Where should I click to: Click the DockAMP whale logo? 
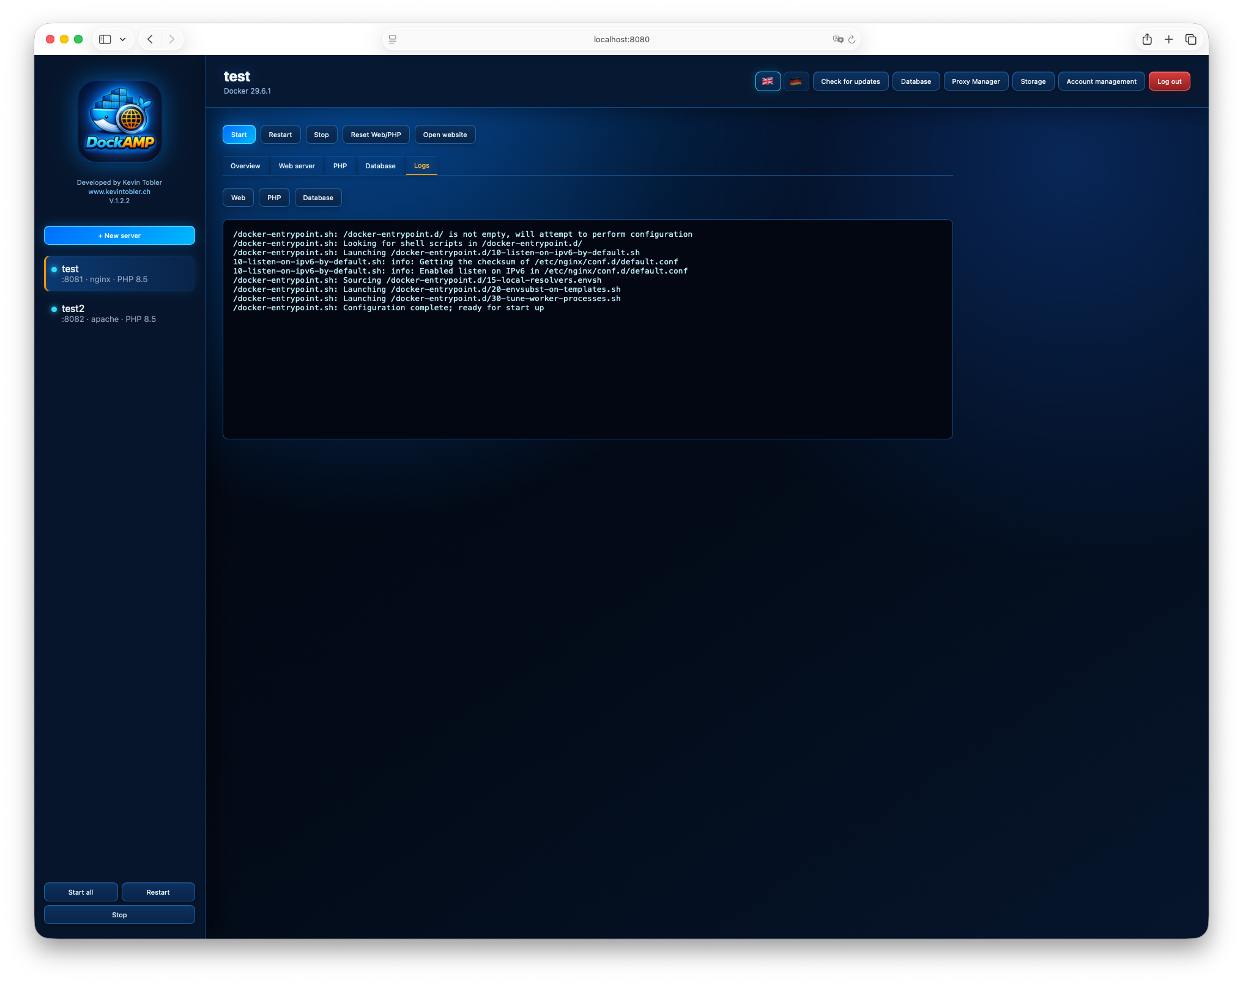(x=120, y=121)
